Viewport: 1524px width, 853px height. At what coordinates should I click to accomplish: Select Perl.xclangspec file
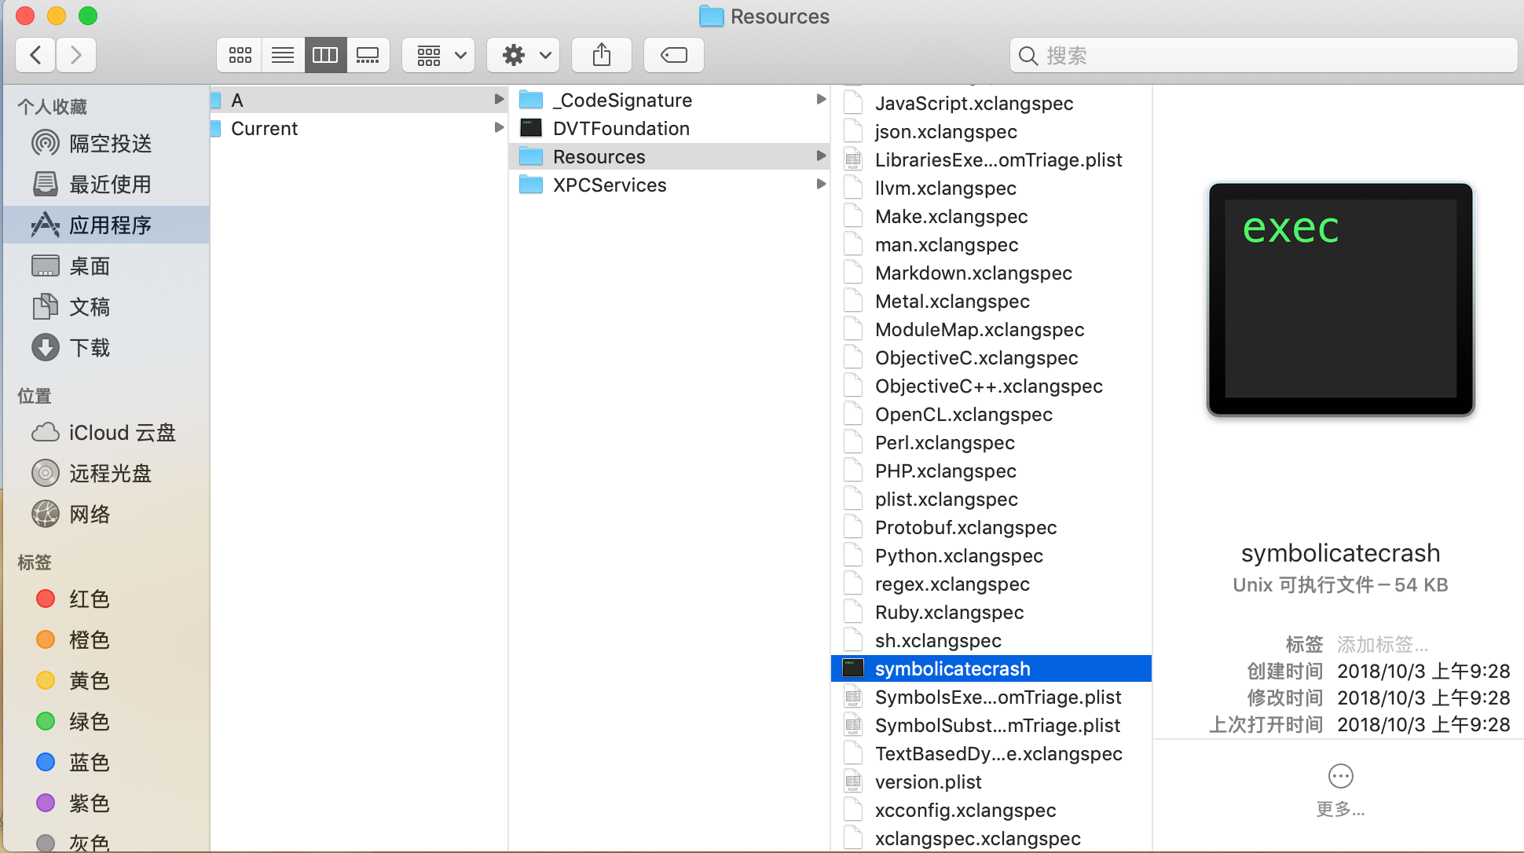pyautogui.click(x=991, y=442)
